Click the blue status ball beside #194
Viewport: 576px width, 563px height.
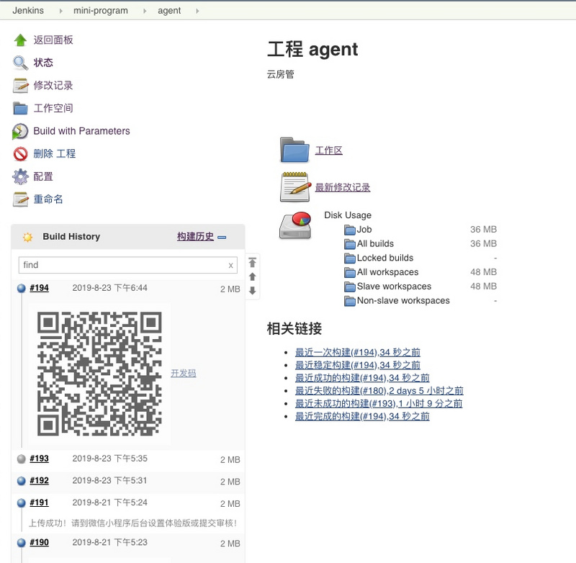click(19, 289)
